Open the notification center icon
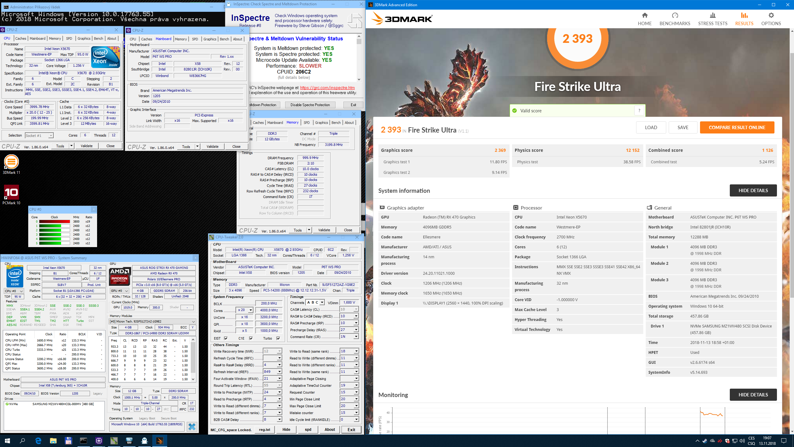This screenshot has height=447, width=794. tap(784, 440)
